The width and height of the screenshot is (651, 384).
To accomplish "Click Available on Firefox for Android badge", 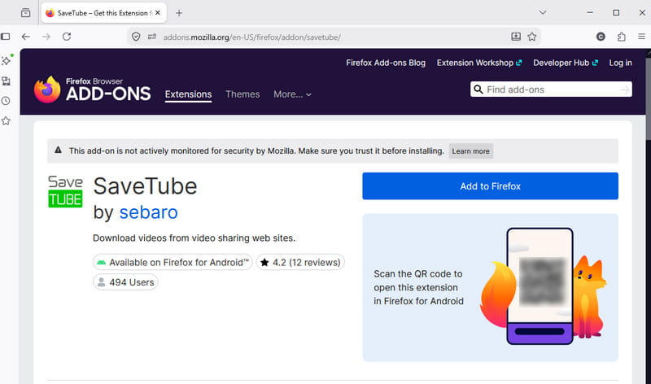I will 173,262.
